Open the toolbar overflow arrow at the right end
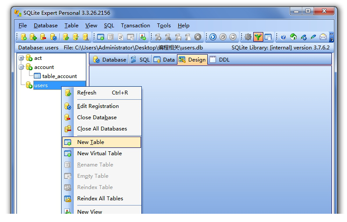This screenshot has height=222, width=347. tap(331, 37)
